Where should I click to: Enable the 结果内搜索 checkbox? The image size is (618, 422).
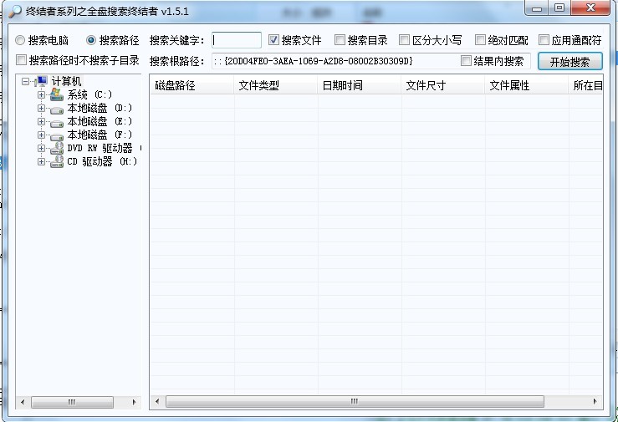click(x=467, y=61)
